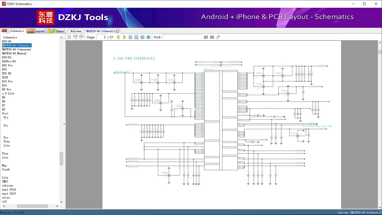Click the fit-to-page icon
The height and width of the screenshot is (215, 382).
[x=136, y=37]
